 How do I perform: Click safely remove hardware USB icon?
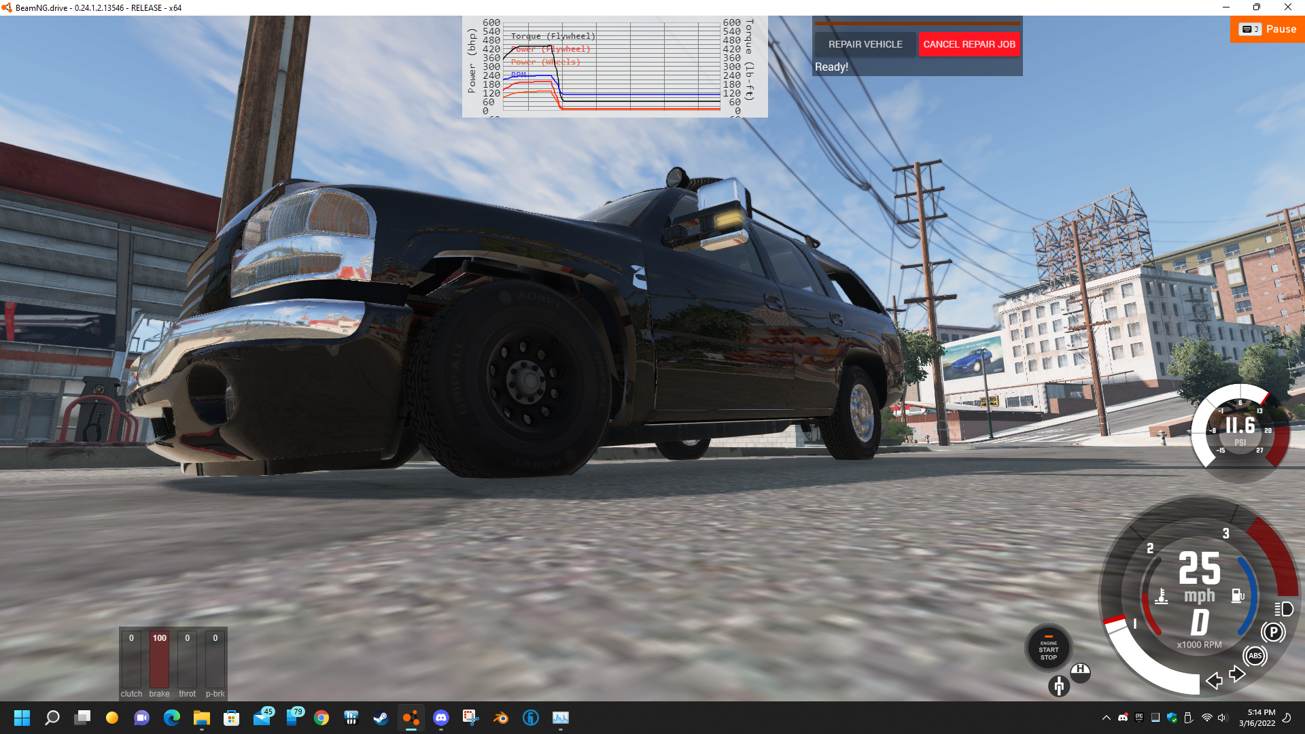[x=1188, y=718]
